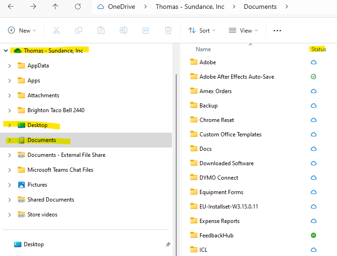This screenshot has width=337, height=256.
Task: Click cloud status icon for Backup folder
Action: (x=314, y=106)
